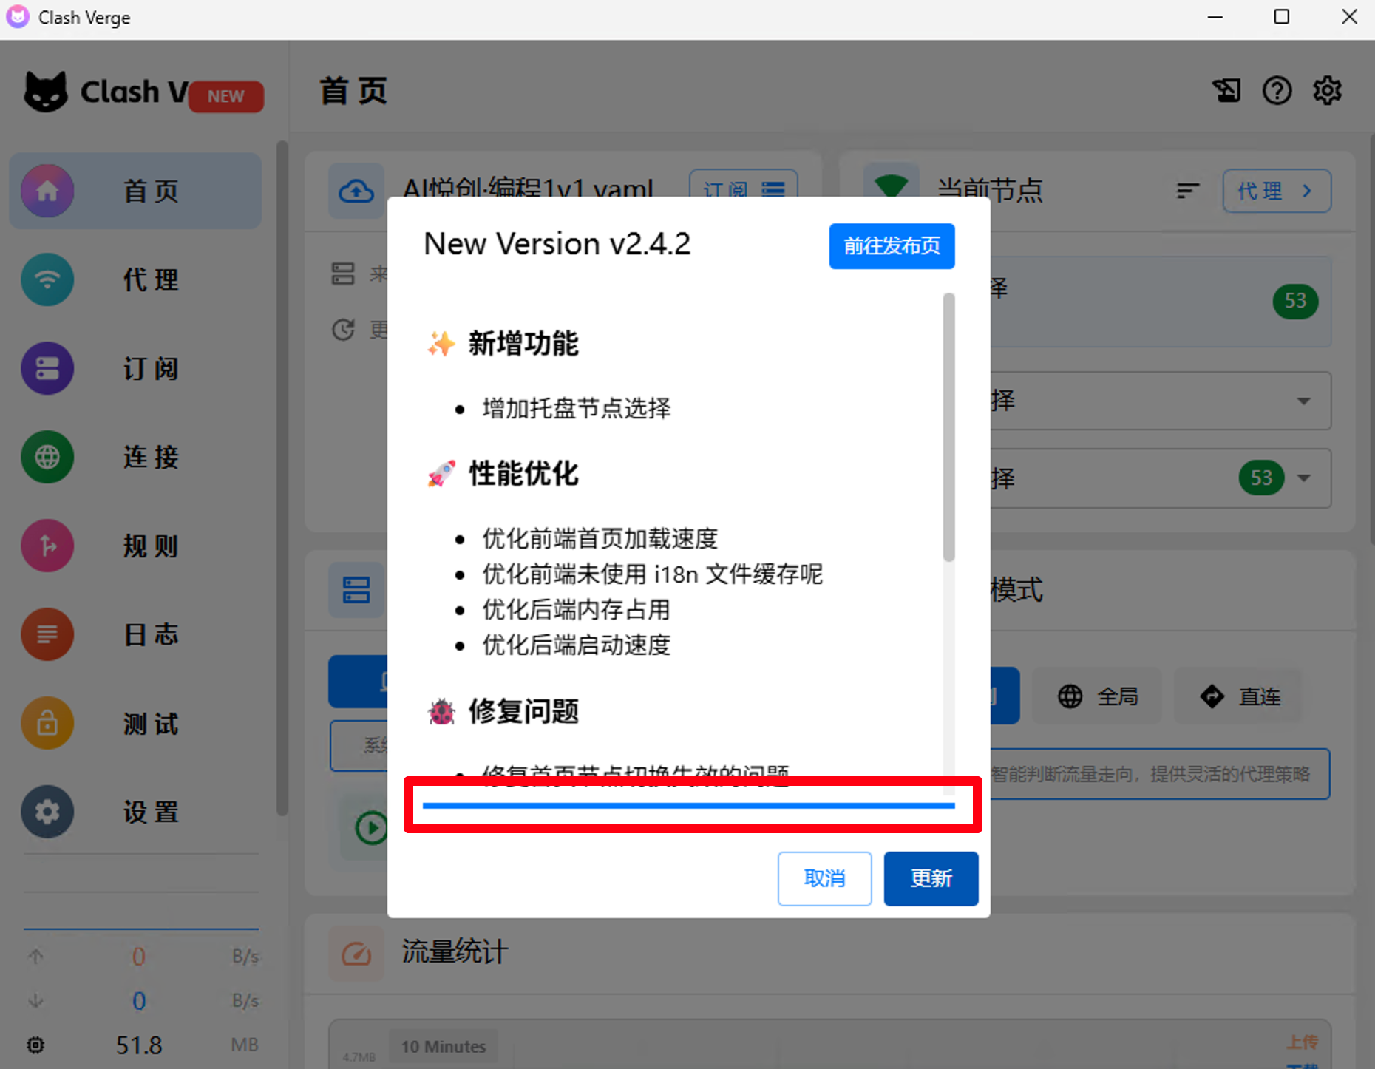Open the 首页 home sidebar item
This screenshot has width=1375, height=1069.
[x=135, y=191]
